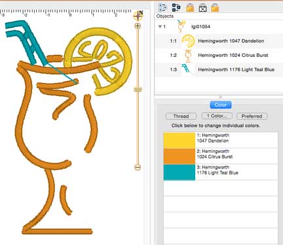
Task: Select the lgi01054 design thumbnail
Action: 181,27
